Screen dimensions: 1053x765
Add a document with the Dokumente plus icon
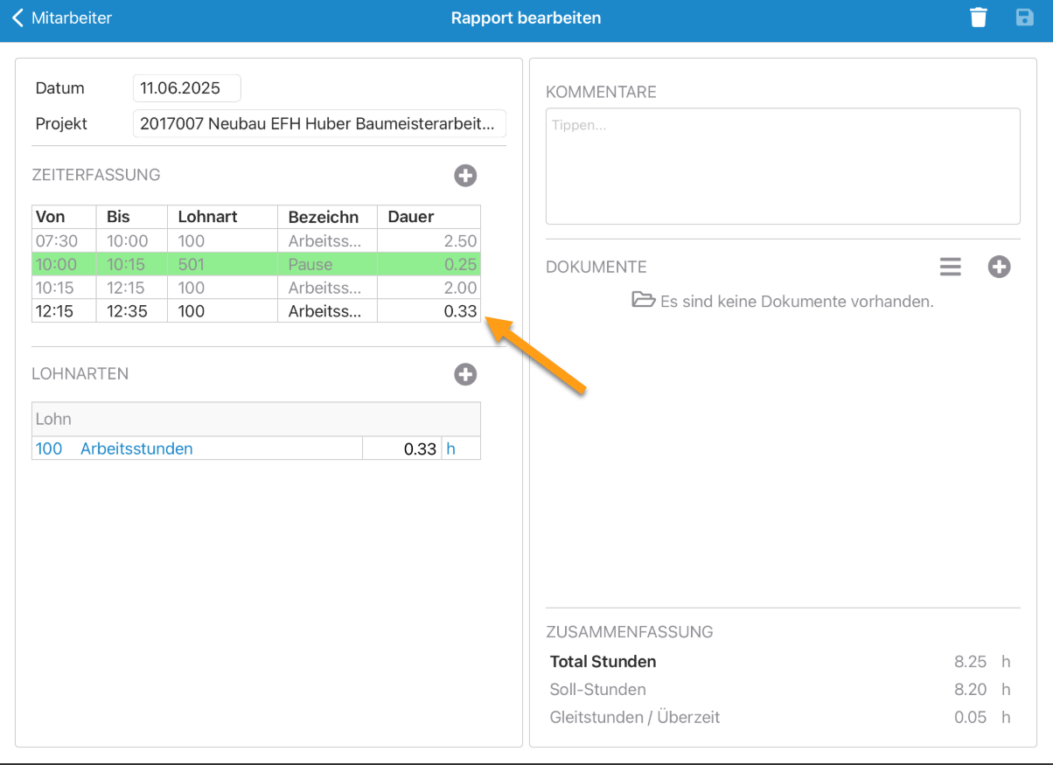pyautogui.click(x=999, y=268)
